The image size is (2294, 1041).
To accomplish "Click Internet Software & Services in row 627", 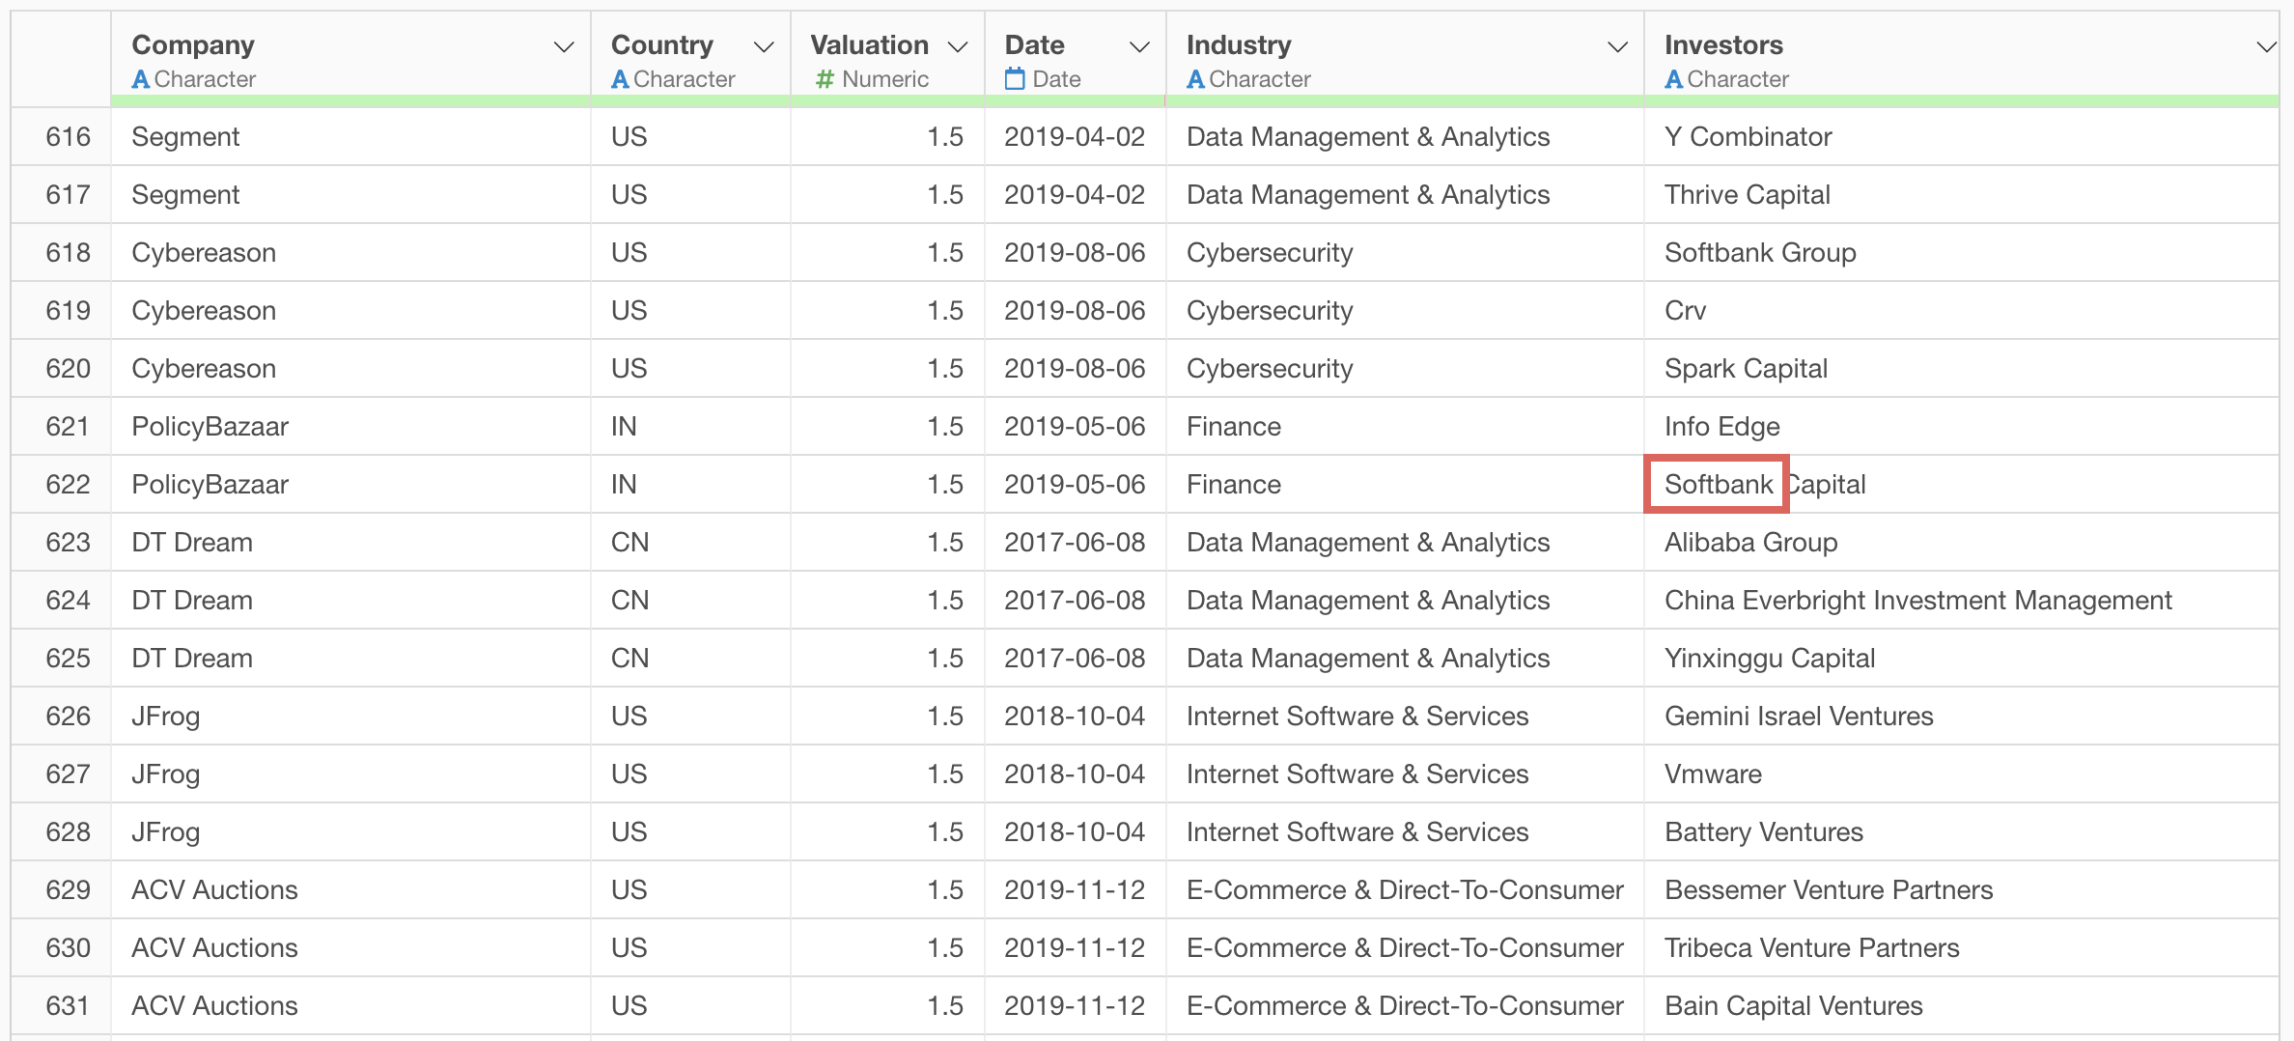I will click(1405, 774).
